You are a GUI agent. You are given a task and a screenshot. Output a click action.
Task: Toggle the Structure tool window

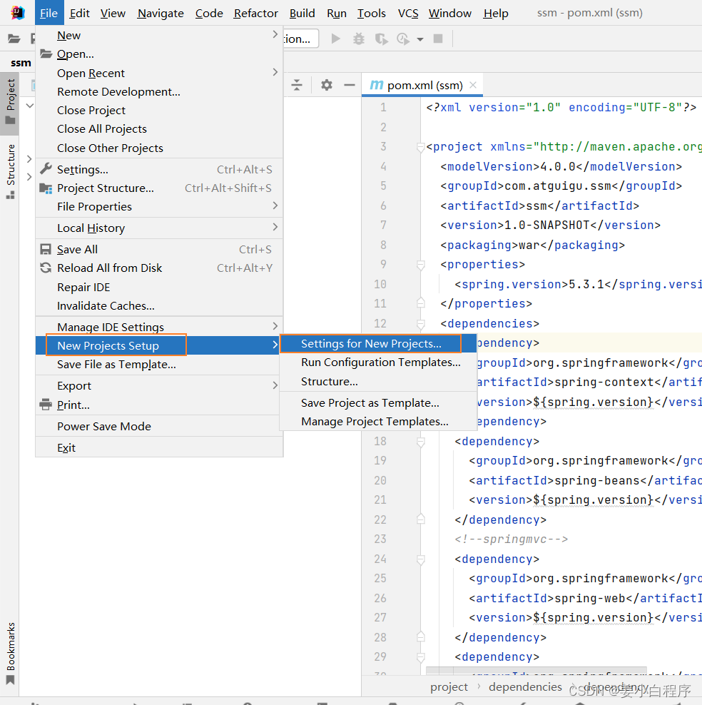[x=10, y=171]
